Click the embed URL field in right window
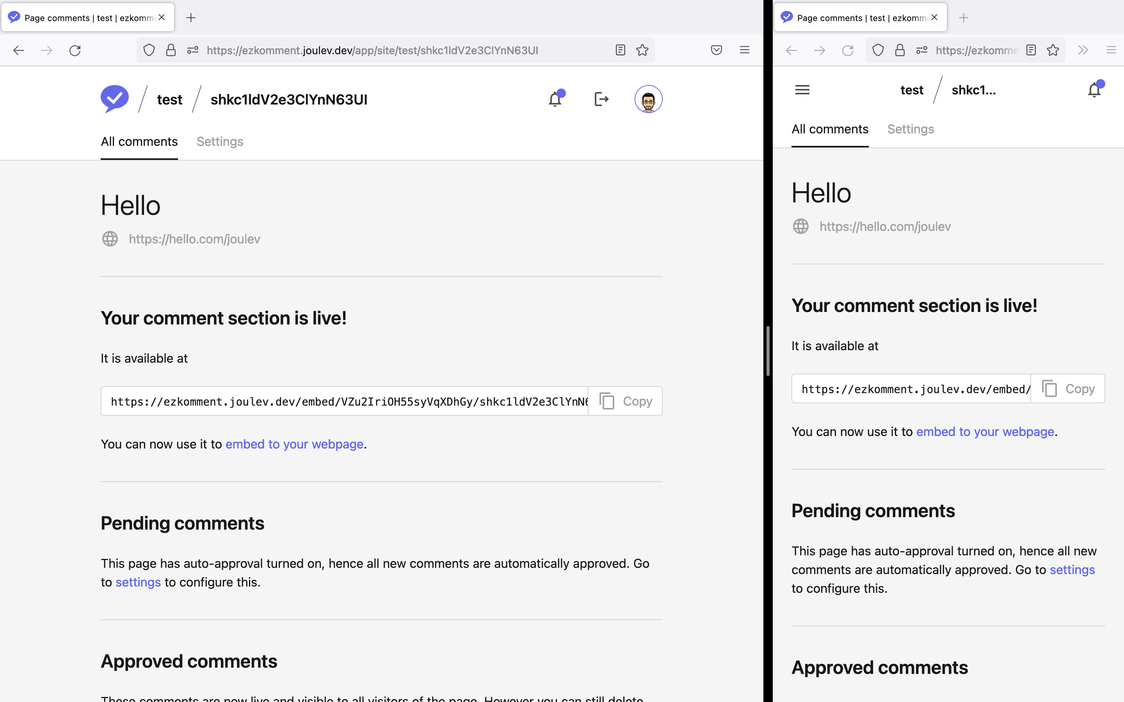The height and width of the screenshot is (702, 1124). (911, 388)
